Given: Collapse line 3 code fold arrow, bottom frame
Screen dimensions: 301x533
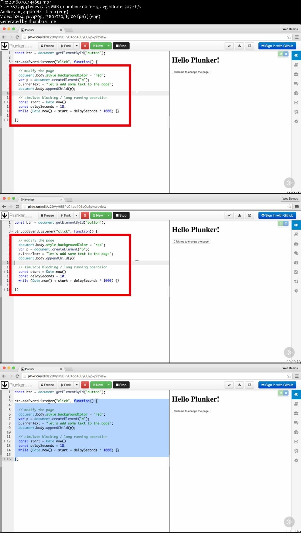Looking at the screenshot, I should pos(12,401).
